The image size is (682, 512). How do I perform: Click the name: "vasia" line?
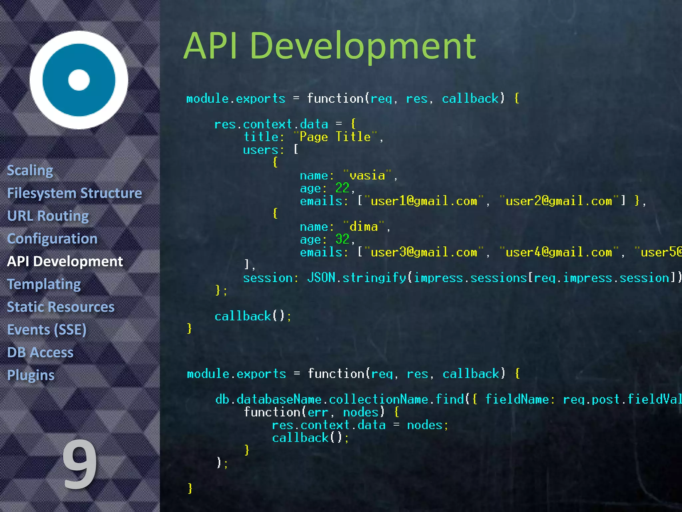349,175
